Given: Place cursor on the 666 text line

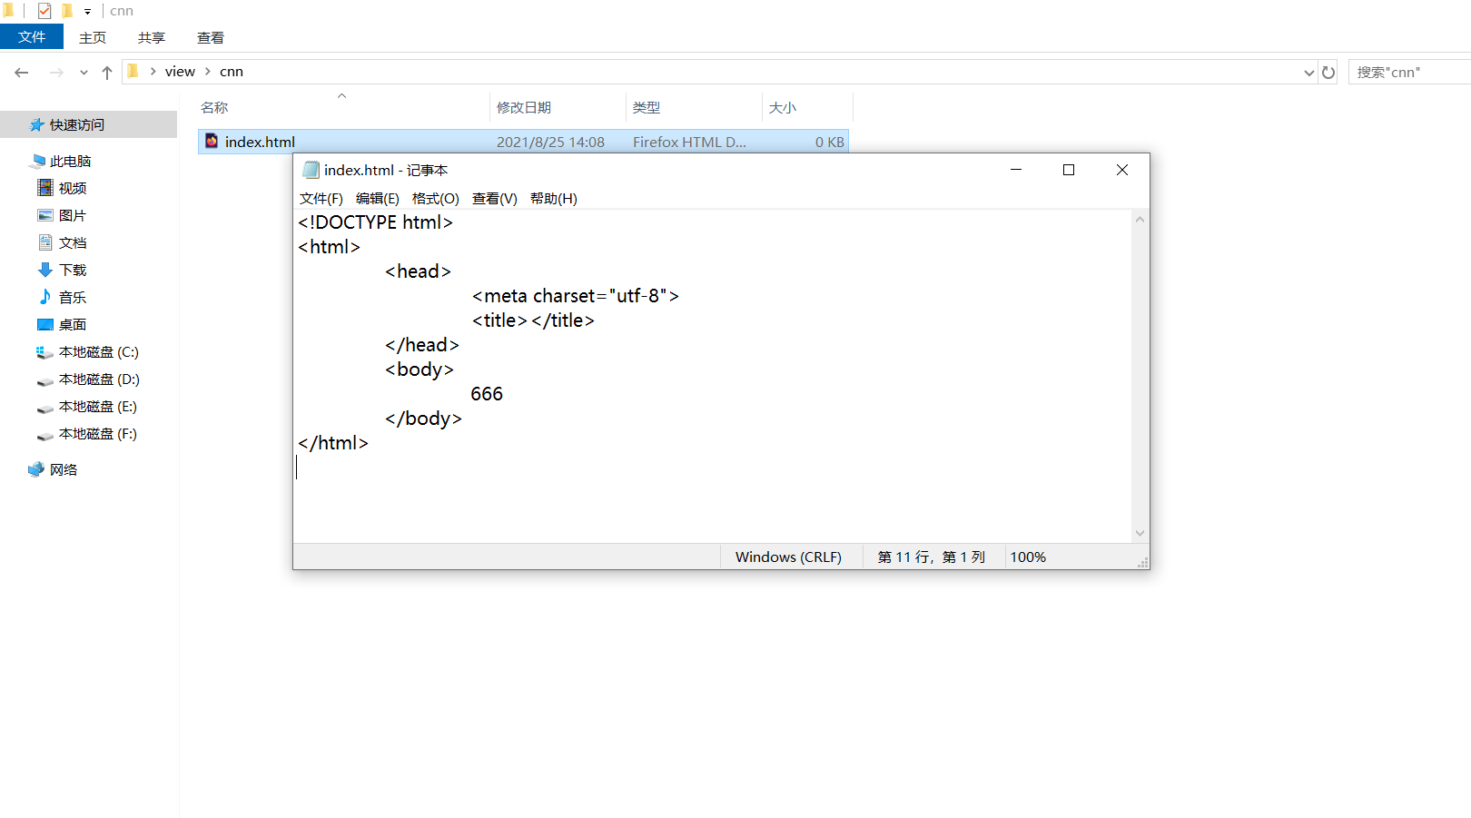Looking at the screenshot, I should pyautogui.click(x=487, y=394).
